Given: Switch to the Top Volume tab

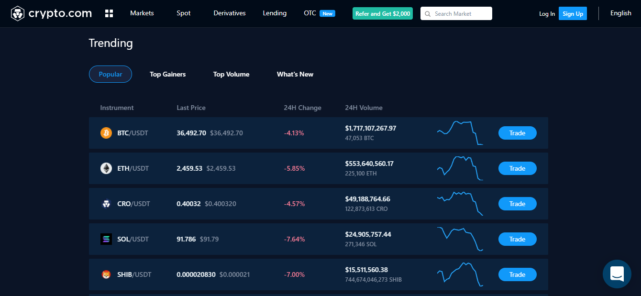Looking at the screenshot, I should click(232, 74).
